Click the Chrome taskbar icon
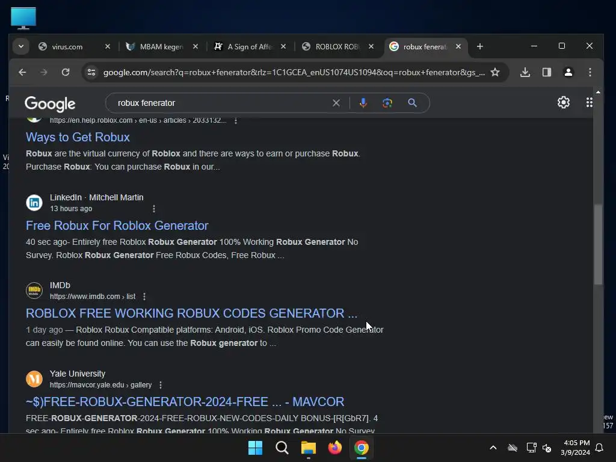616x462 pixels. 362,448
